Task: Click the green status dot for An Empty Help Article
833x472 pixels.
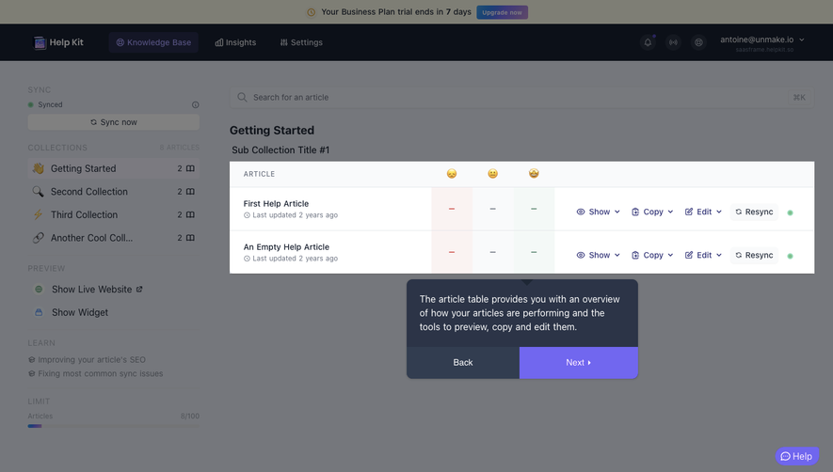Action: click(x=790, y=256)
